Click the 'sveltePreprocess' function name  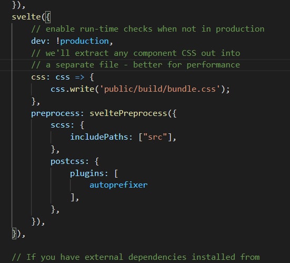pos(128,113)
